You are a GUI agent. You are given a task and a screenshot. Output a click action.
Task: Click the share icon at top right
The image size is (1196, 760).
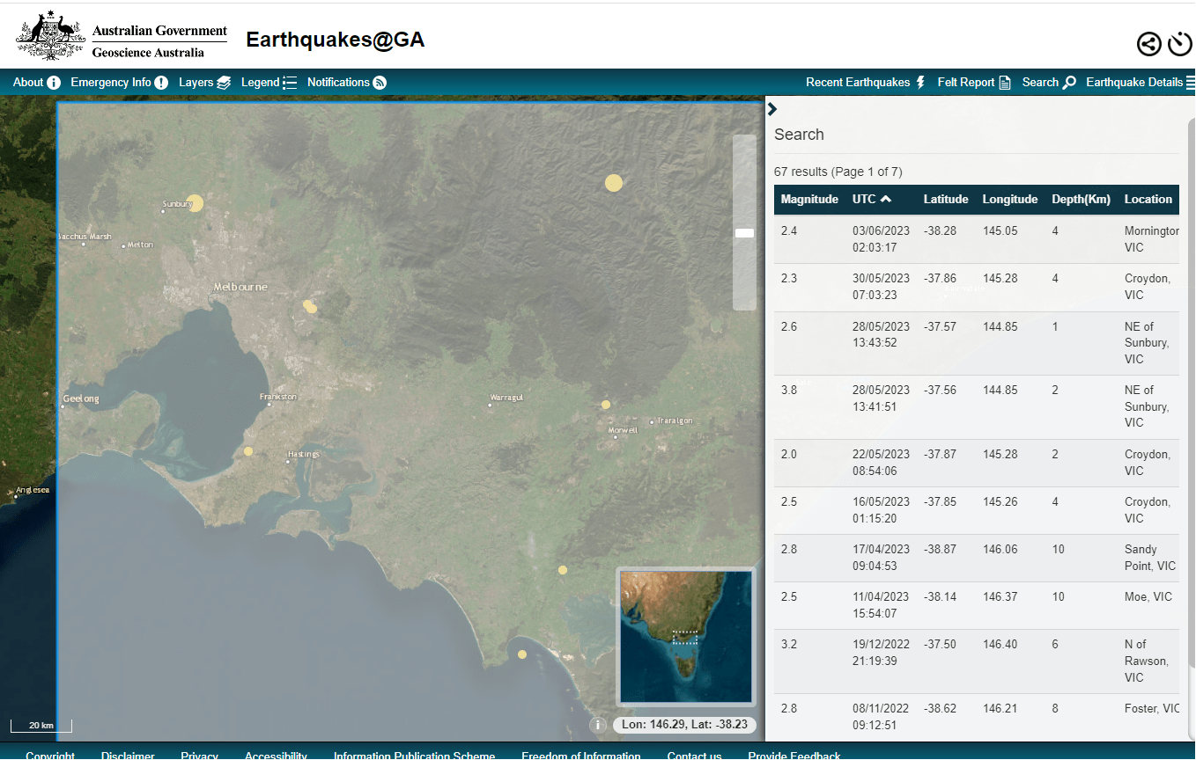[1148, 42]
